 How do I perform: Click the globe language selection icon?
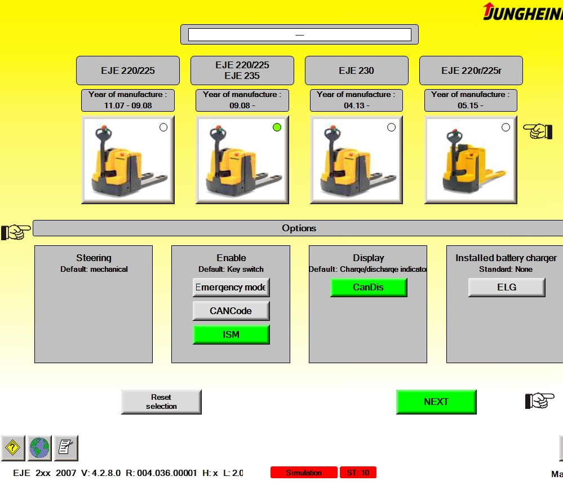pos(38,448)
